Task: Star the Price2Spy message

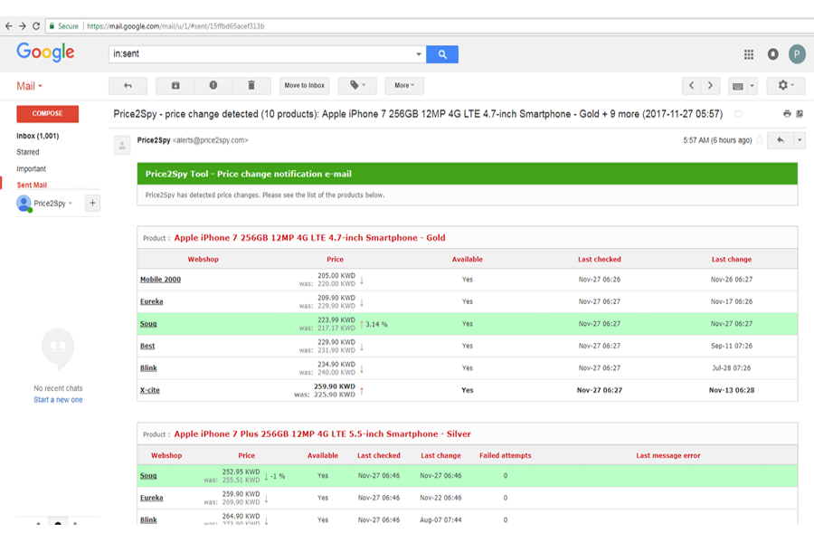Action: pos(760,140)
